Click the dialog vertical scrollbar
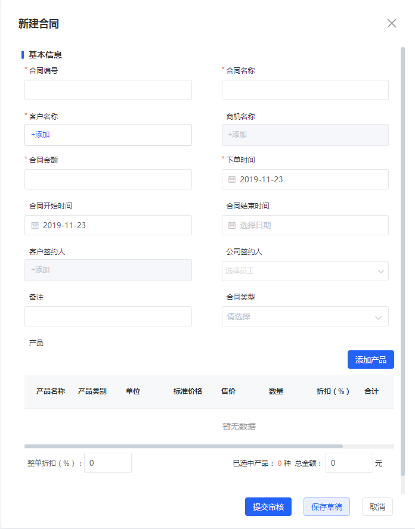The height and width of the screenshot is (529, 415). point(402,238)
